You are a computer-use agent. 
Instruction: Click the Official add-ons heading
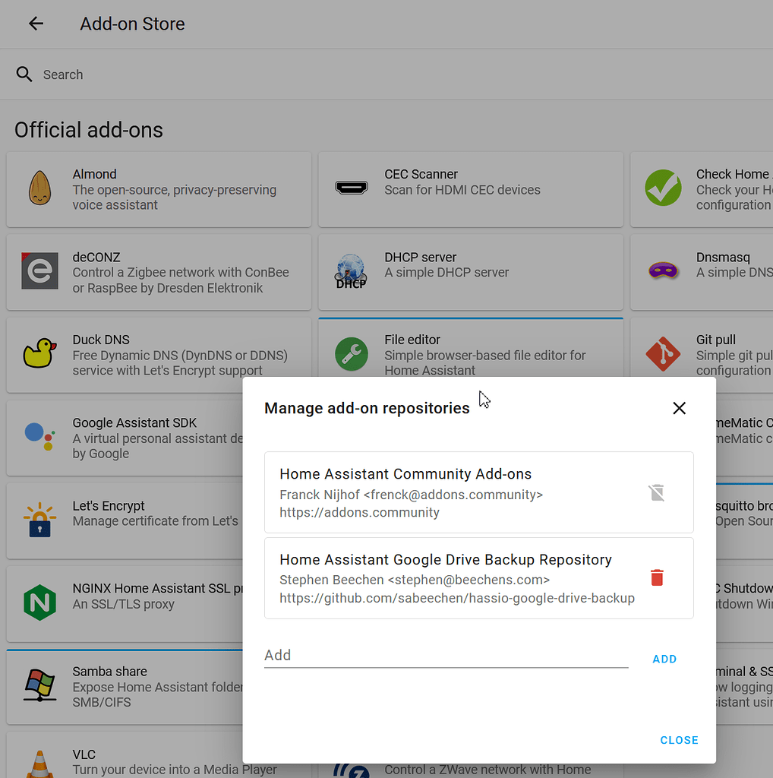coord(88,130)
